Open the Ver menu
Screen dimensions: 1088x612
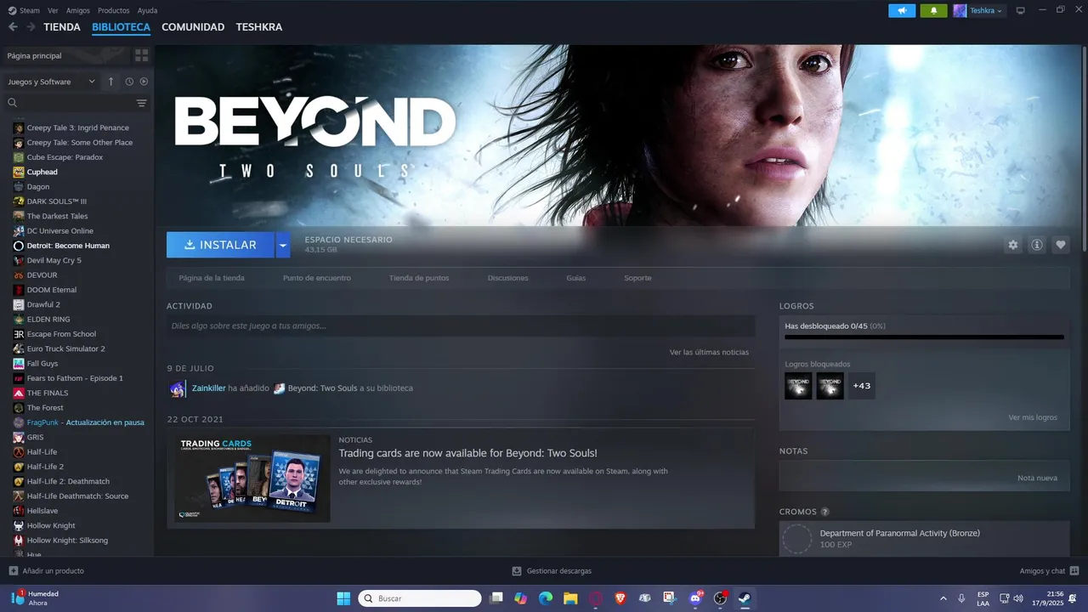point(53,10)
